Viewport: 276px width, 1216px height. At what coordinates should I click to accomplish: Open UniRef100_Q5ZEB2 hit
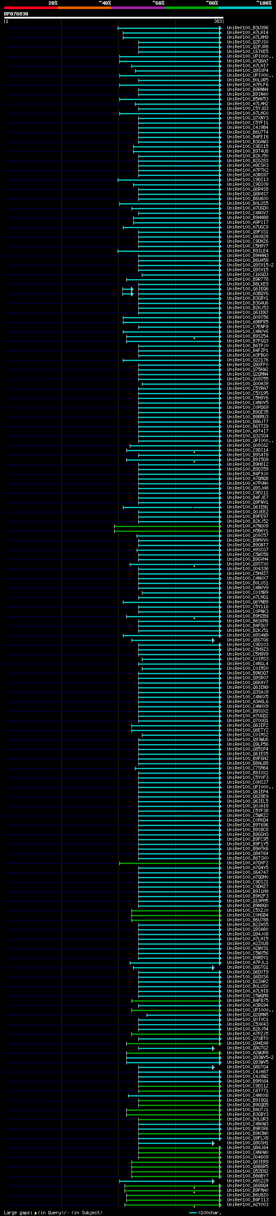247,1172
